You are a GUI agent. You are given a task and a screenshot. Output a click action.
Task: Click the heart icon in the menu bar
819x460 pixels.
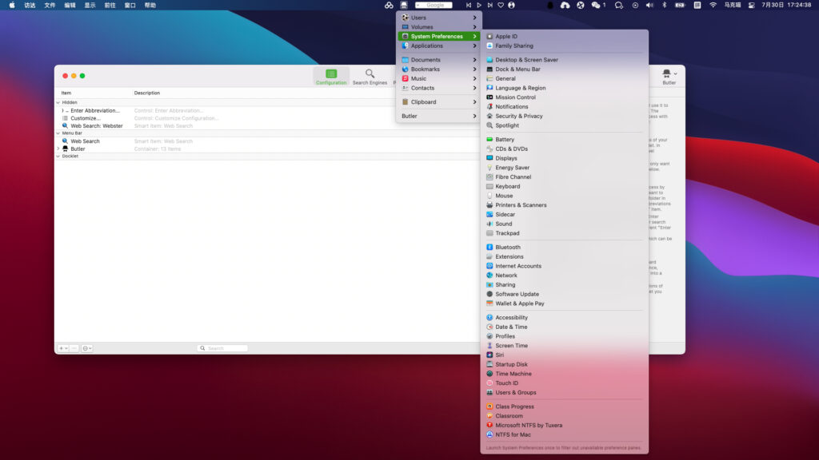[501, 6]
